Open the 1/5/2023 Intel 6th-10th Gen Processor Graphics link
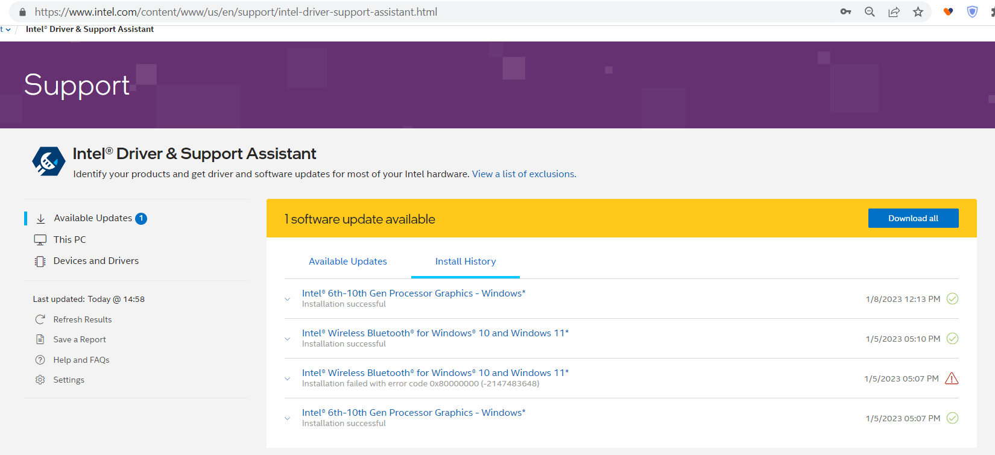995x455 pixels. [414, 413]
